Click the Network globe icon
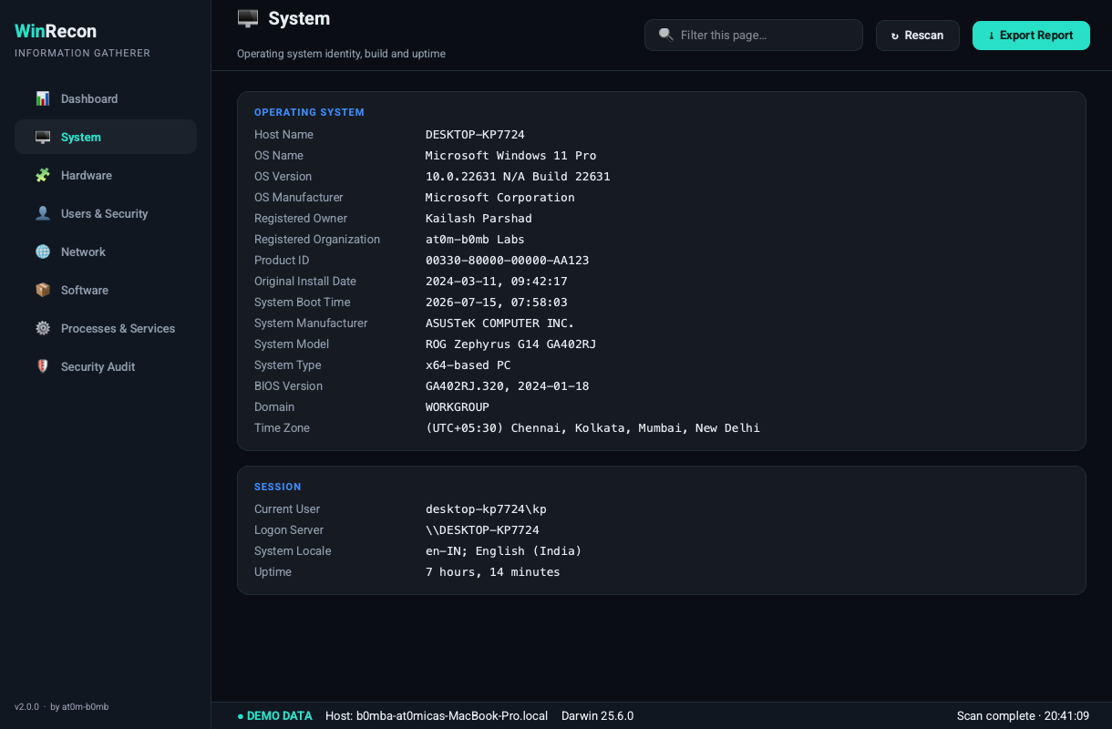The width and height of the screenshot is (1112, 729). [x=43, y=252]
